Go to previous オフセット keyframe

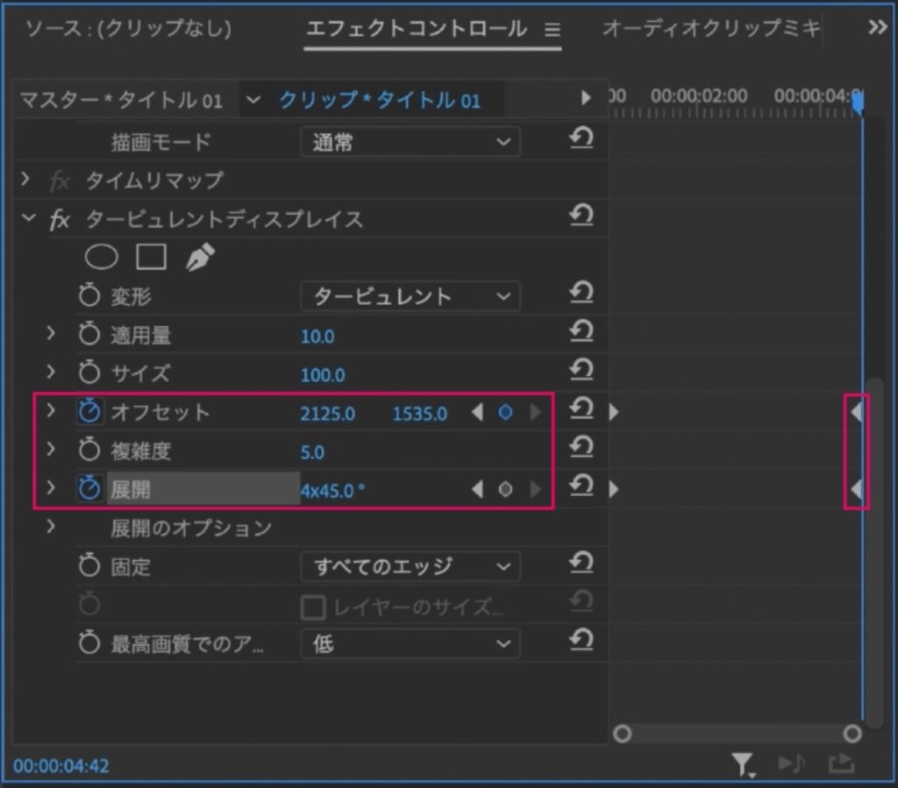477,412
